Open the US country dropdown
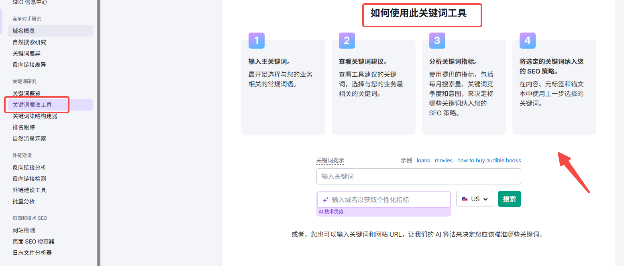This screenshot has height=266, width=624. tap(474, 199)
